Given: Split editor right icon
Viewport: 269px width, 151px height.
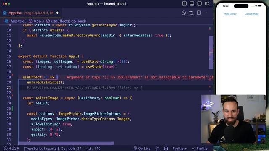Looking at the screenshot, I should pyautogui.click(x=199, y=13).
